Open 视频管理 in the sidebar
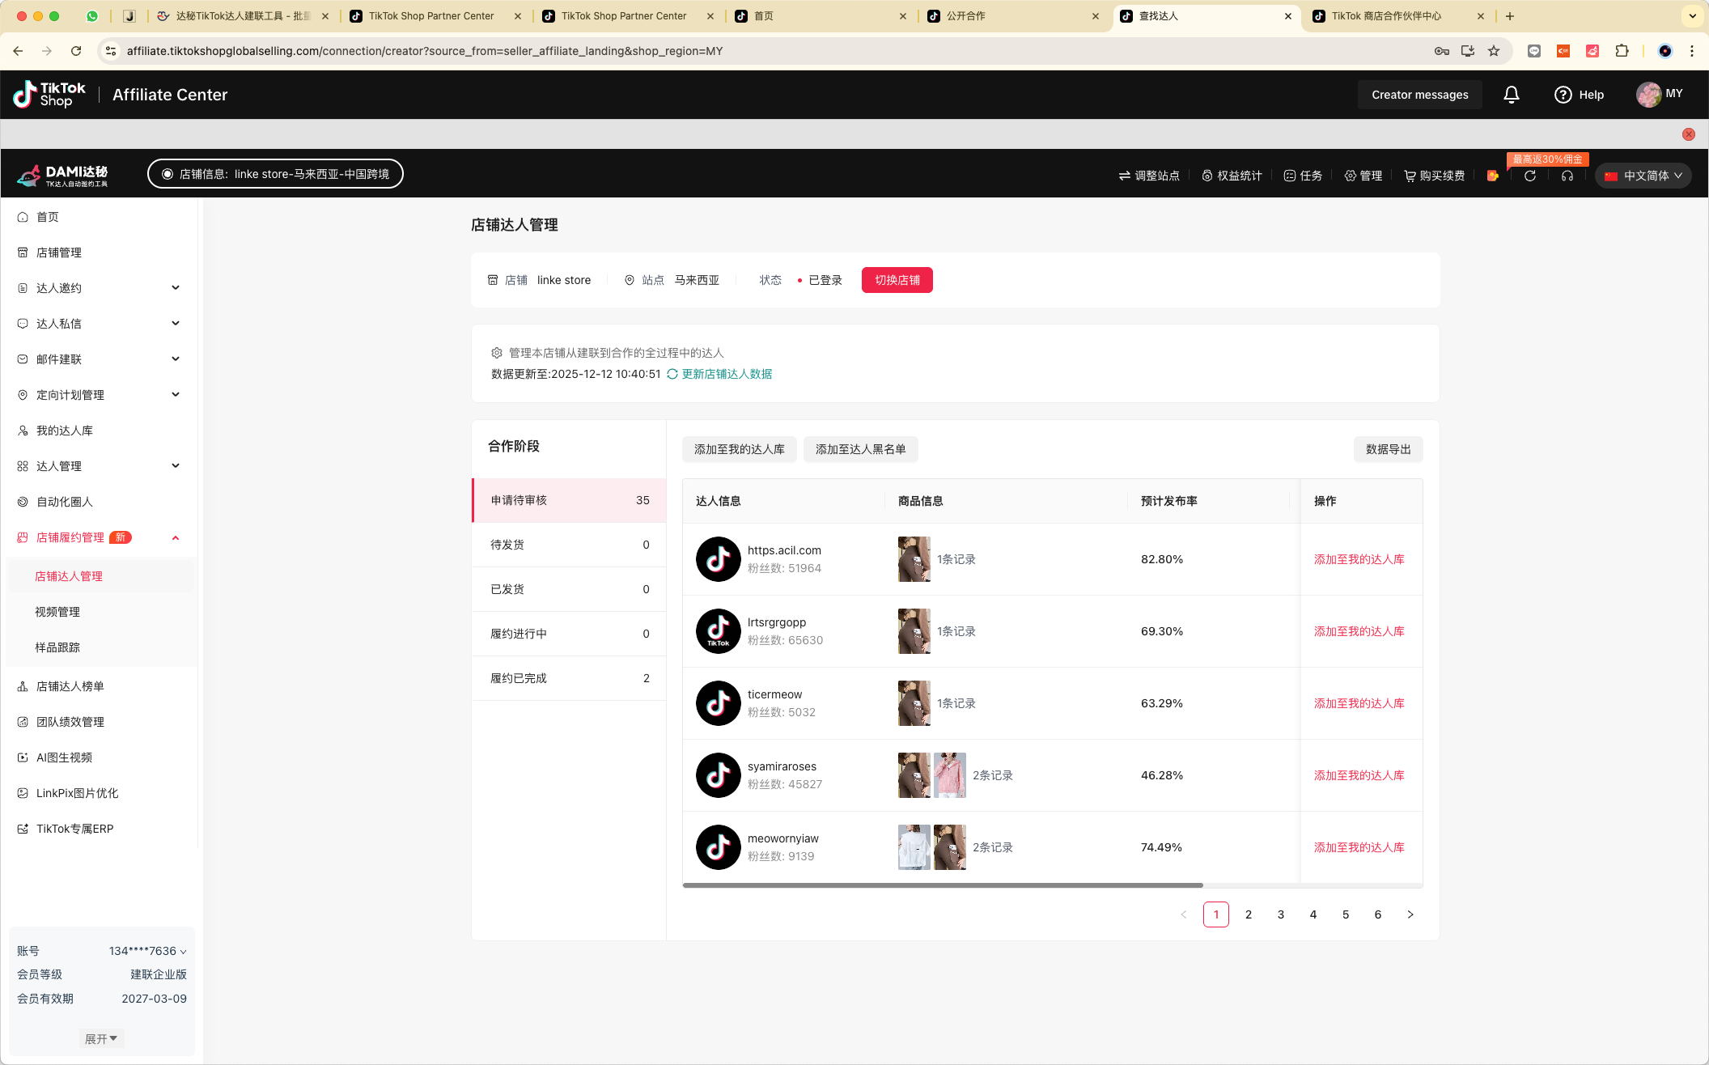1709x1065 pixels. point(57,612)
